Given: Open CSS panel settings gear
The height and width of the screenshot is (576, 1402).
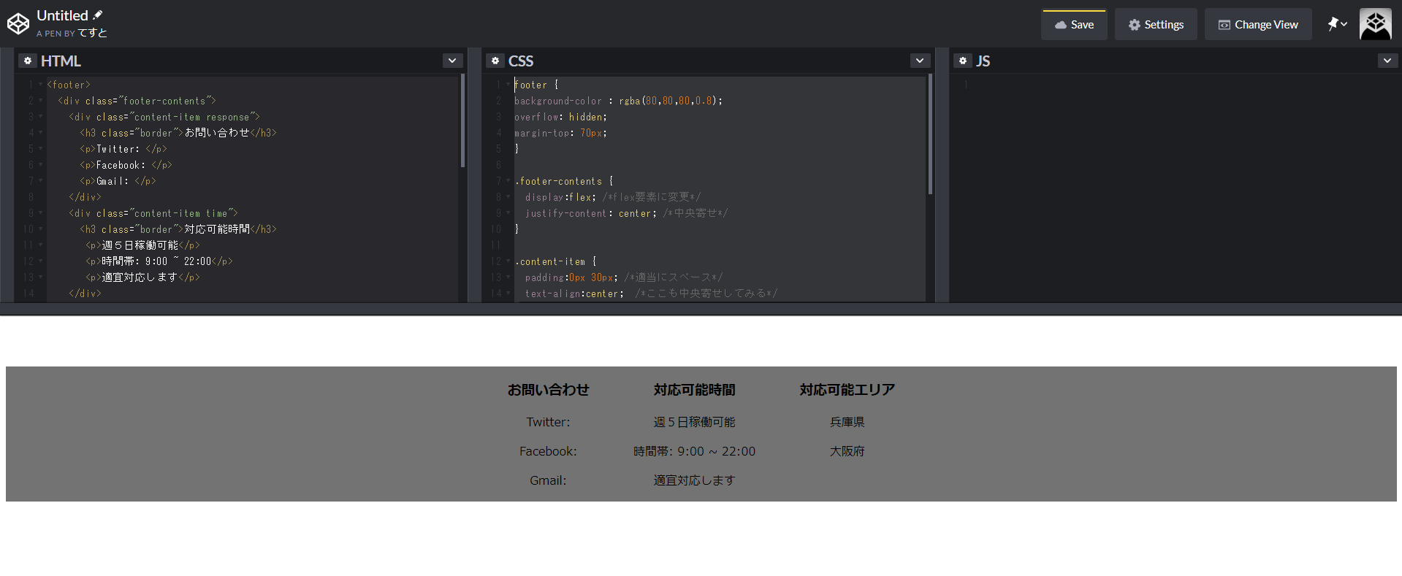Looking at the screenshot, I should [x=495, y=61].
